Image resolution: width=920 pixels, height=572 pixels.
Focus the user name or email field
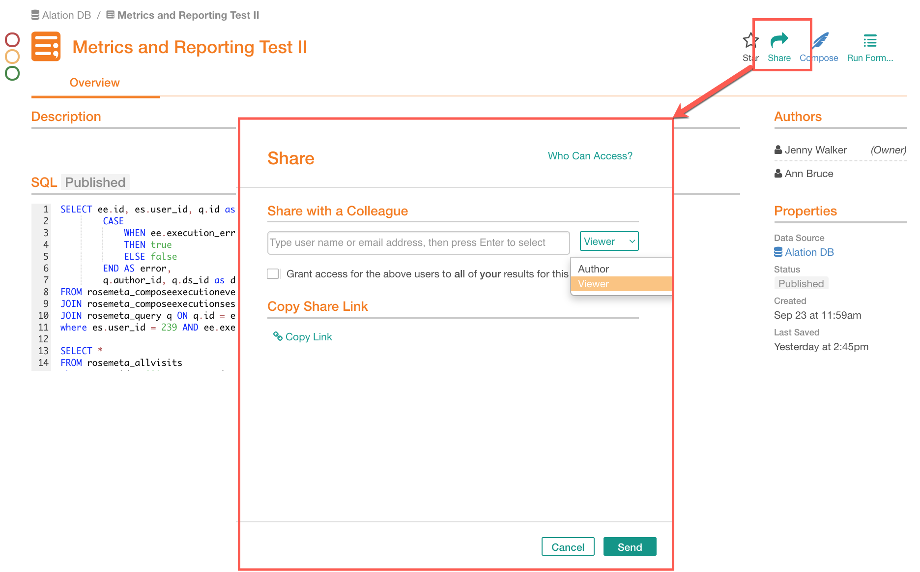point(418,242)
